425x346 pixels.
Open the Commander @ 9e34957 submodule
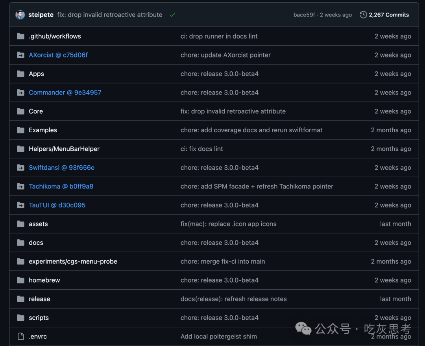point(65,93)
